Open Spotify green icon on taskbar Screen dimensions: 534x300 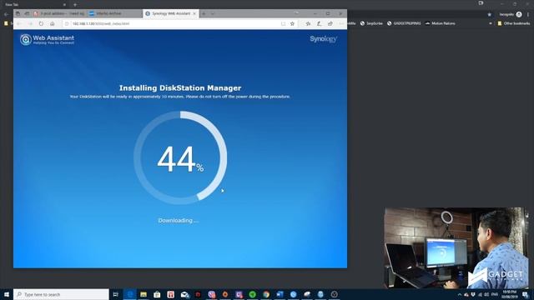(x=252, y=294)
